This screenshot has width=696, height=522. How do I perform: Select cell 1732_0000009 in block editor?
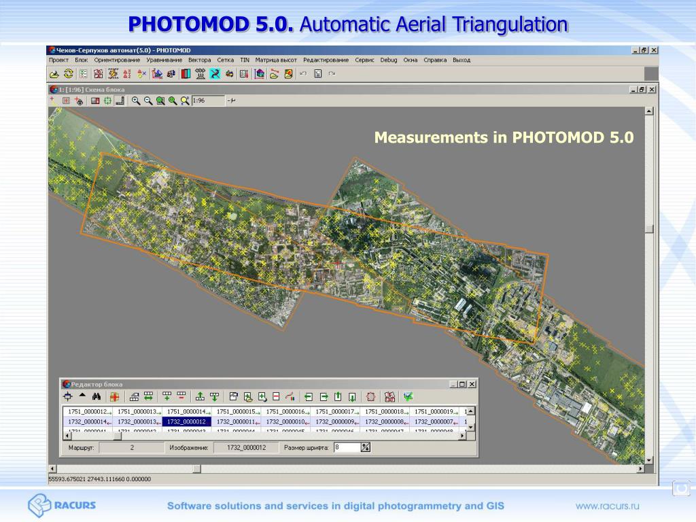click(335, 421)
